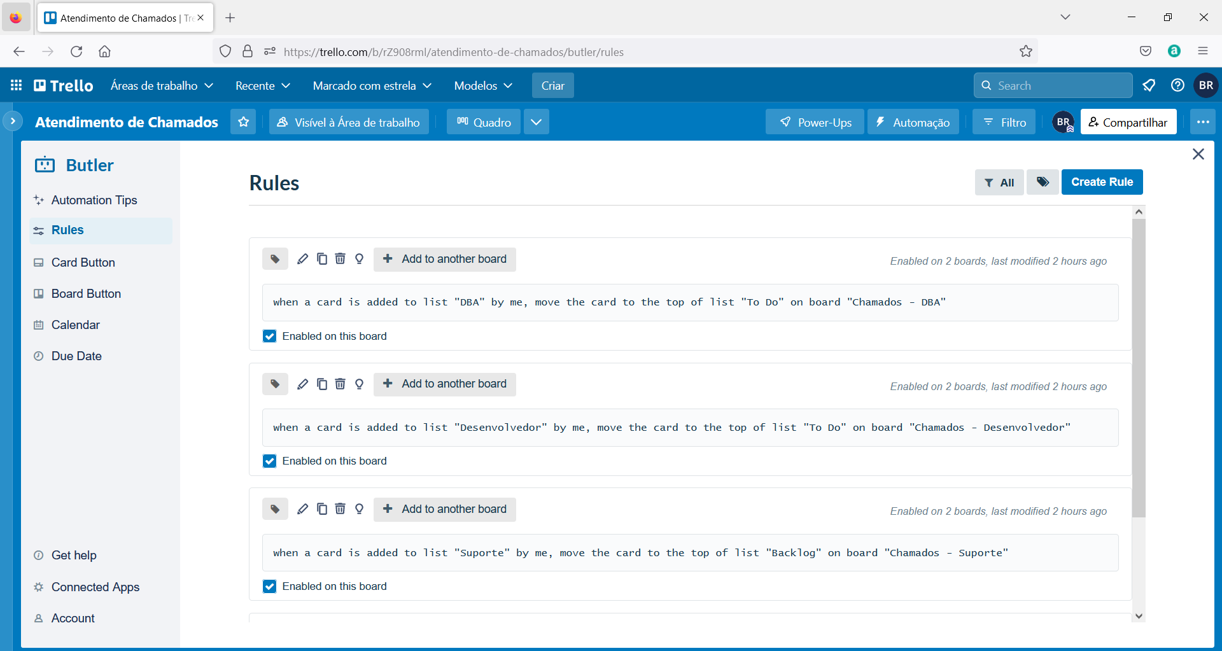Click the rules list scrollbar down arrow
Viewport: 1222px width, 651px height.
click(x=1139, y=616)
